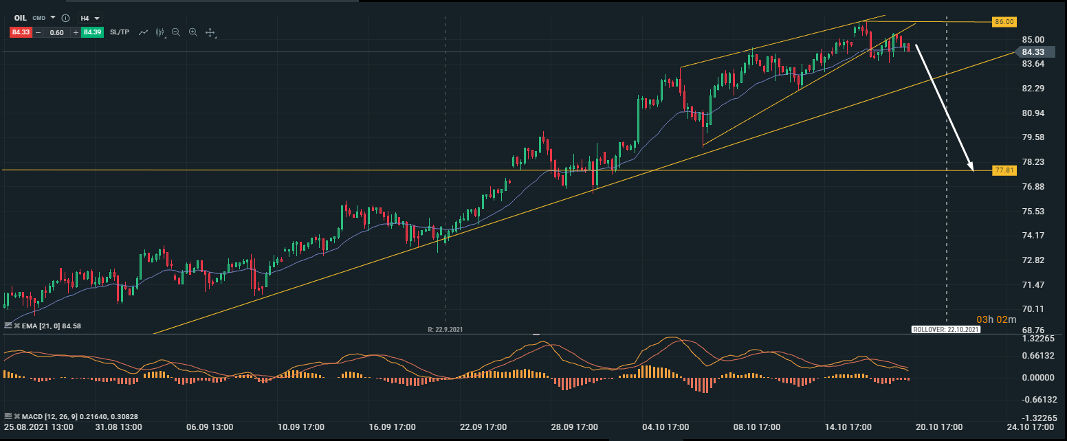Click the 82.29 price axis label
This screenshot has height=441, width=1067.
click(x=1033, y=89)
